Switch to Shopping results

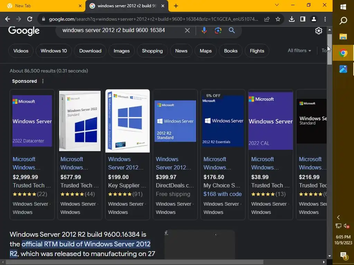[152, 51]
